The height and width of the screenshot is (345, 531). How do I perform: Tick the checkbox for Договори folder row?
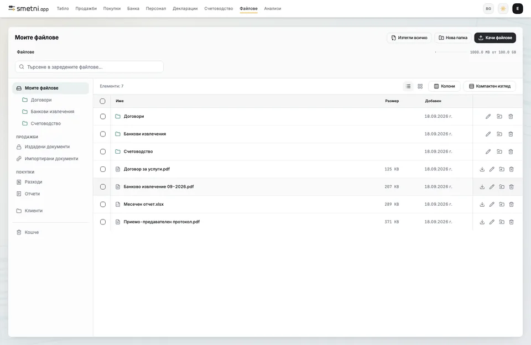point(103,117)
